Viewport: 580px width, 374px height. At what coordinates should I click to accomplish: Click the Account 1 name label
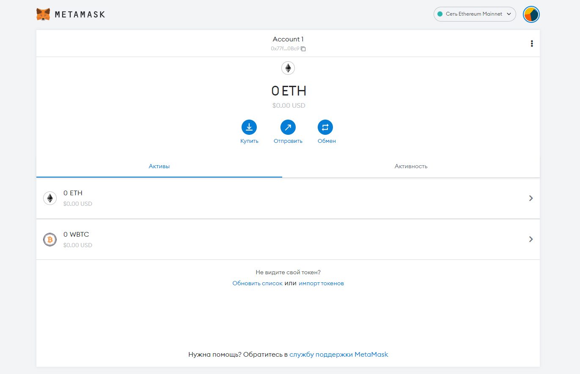click(x=288, y=39)
